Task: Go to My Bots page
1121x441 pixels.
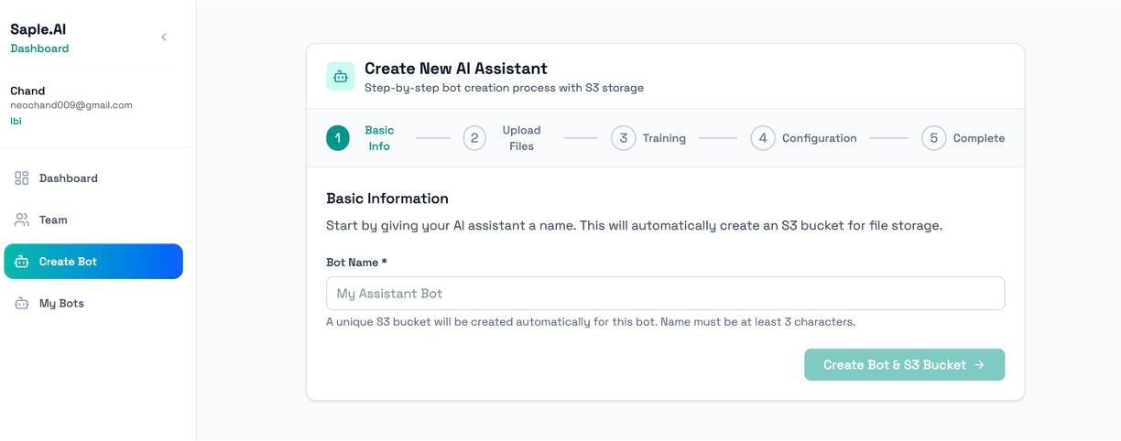Action: click(x=61, y=303)
